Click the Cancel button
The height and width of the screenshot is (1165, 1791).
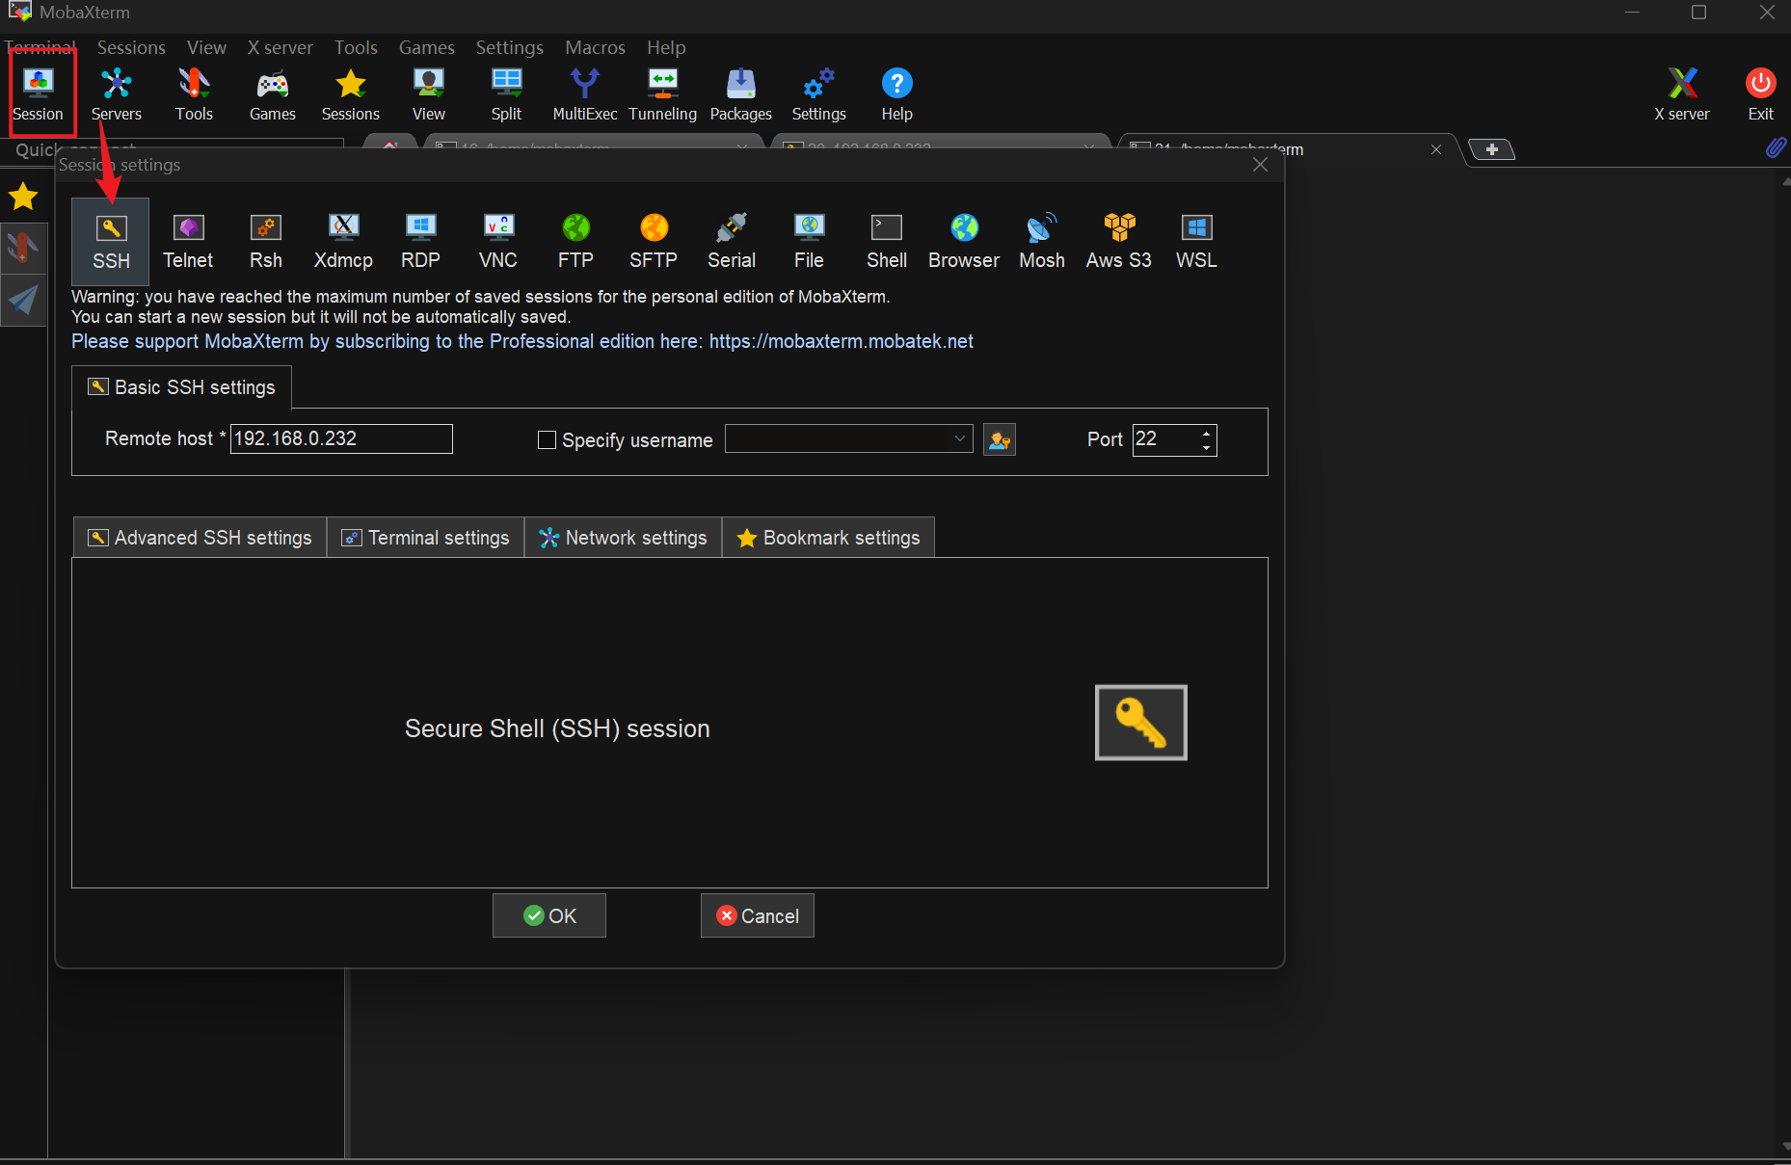pyautogui.click(x=757, y=915)
